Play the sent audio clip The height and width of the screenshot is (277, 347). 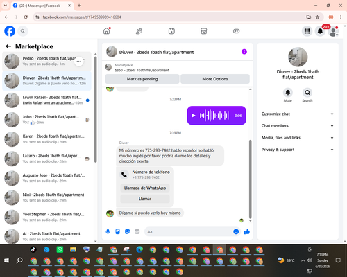coord(194,116)
